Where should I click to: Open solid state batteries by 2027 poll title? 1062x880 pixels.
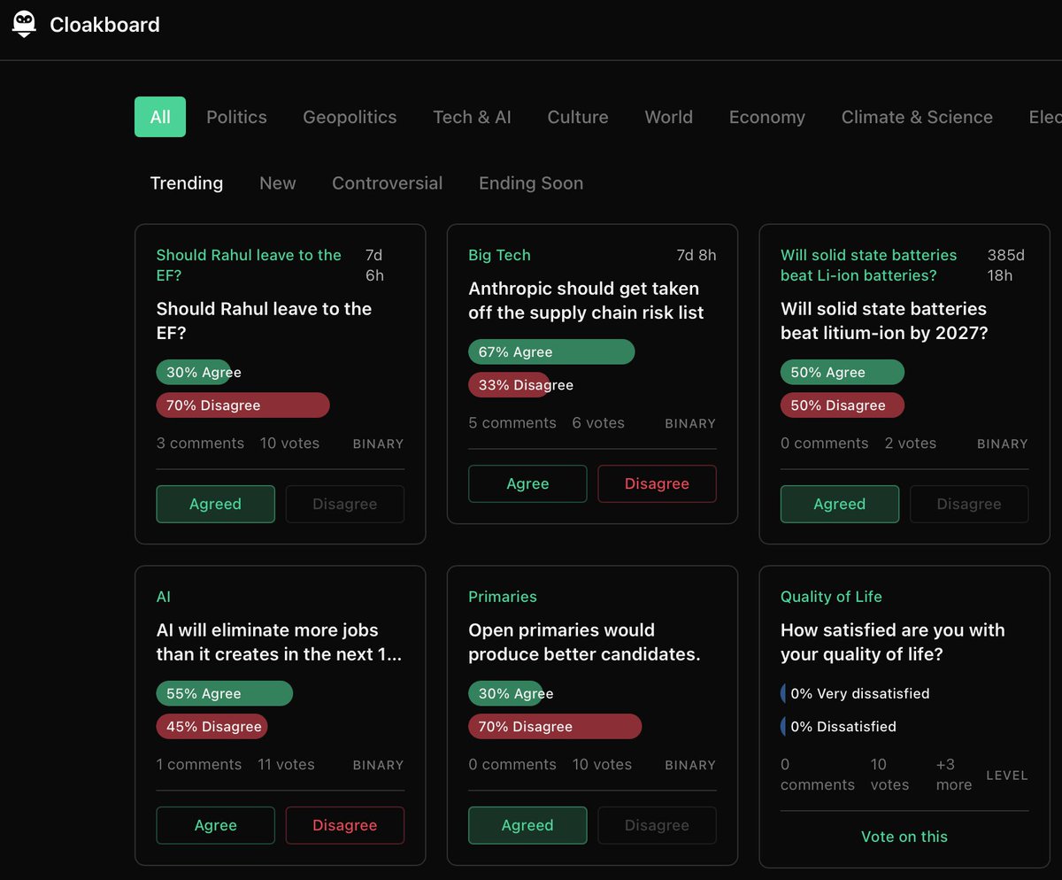click(884, 320)
